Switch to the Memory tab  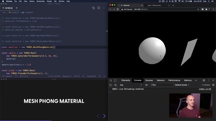click(x=188, y=80)
